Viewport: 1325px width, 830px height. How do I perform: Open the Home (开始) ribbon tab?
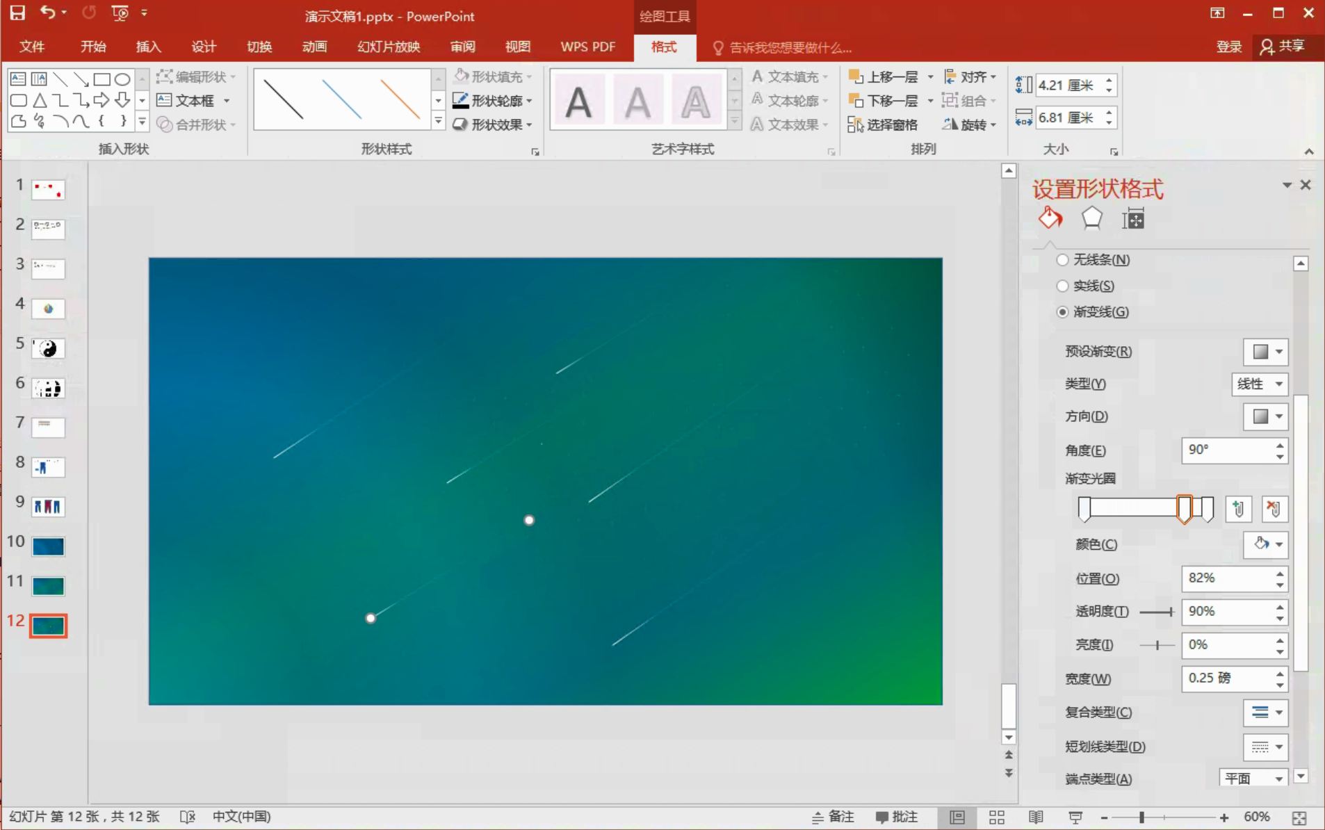[93, 47]
